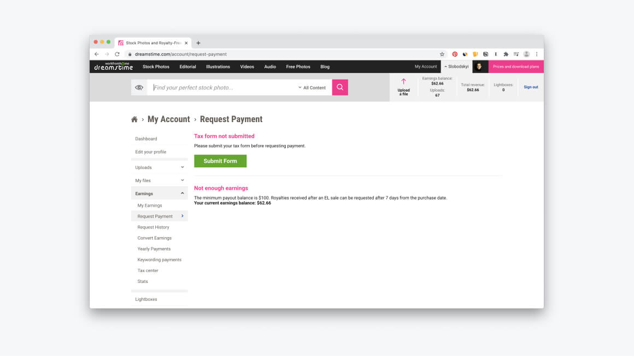Open the Editorial menu item
The width and height of the screenshot is (634, 356).
187,67
